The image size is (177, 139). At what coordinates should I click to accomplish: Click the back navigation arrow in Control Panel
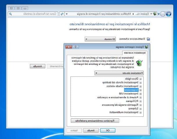pos(169,14)
